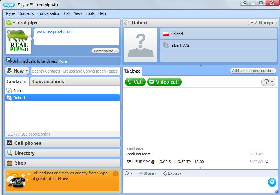280x195 pixels.
Task: Expand the status dropdown arrow by real pips
Action: (14, 23)
